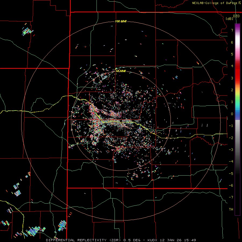Click the color scale value '4'

[232, 66]
